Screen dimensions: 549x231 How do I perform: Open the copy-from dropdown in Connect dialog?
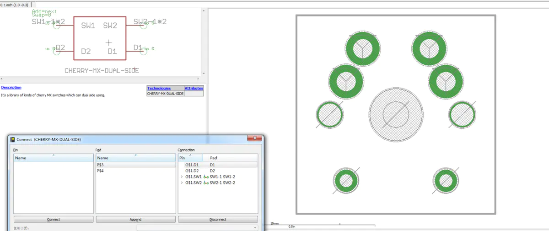click(197, 227)
